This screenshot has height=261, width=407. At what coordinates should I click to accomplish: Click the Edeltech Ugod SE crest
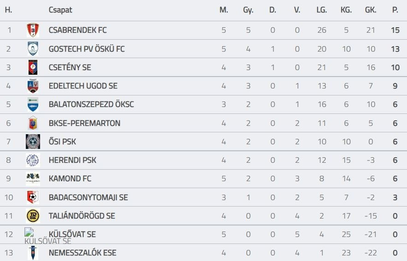[x=33, y=86]
